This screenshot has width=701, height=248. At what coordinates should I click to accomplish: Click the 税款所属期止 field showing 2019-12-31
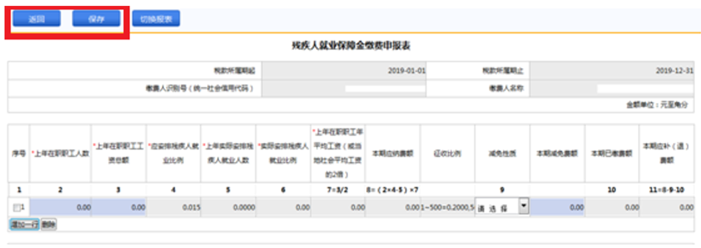[613, 71]
